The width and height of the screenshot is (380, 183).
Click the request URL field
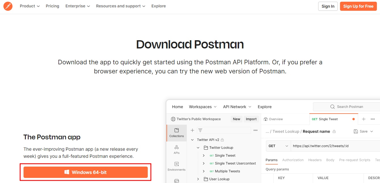point(335,146)
